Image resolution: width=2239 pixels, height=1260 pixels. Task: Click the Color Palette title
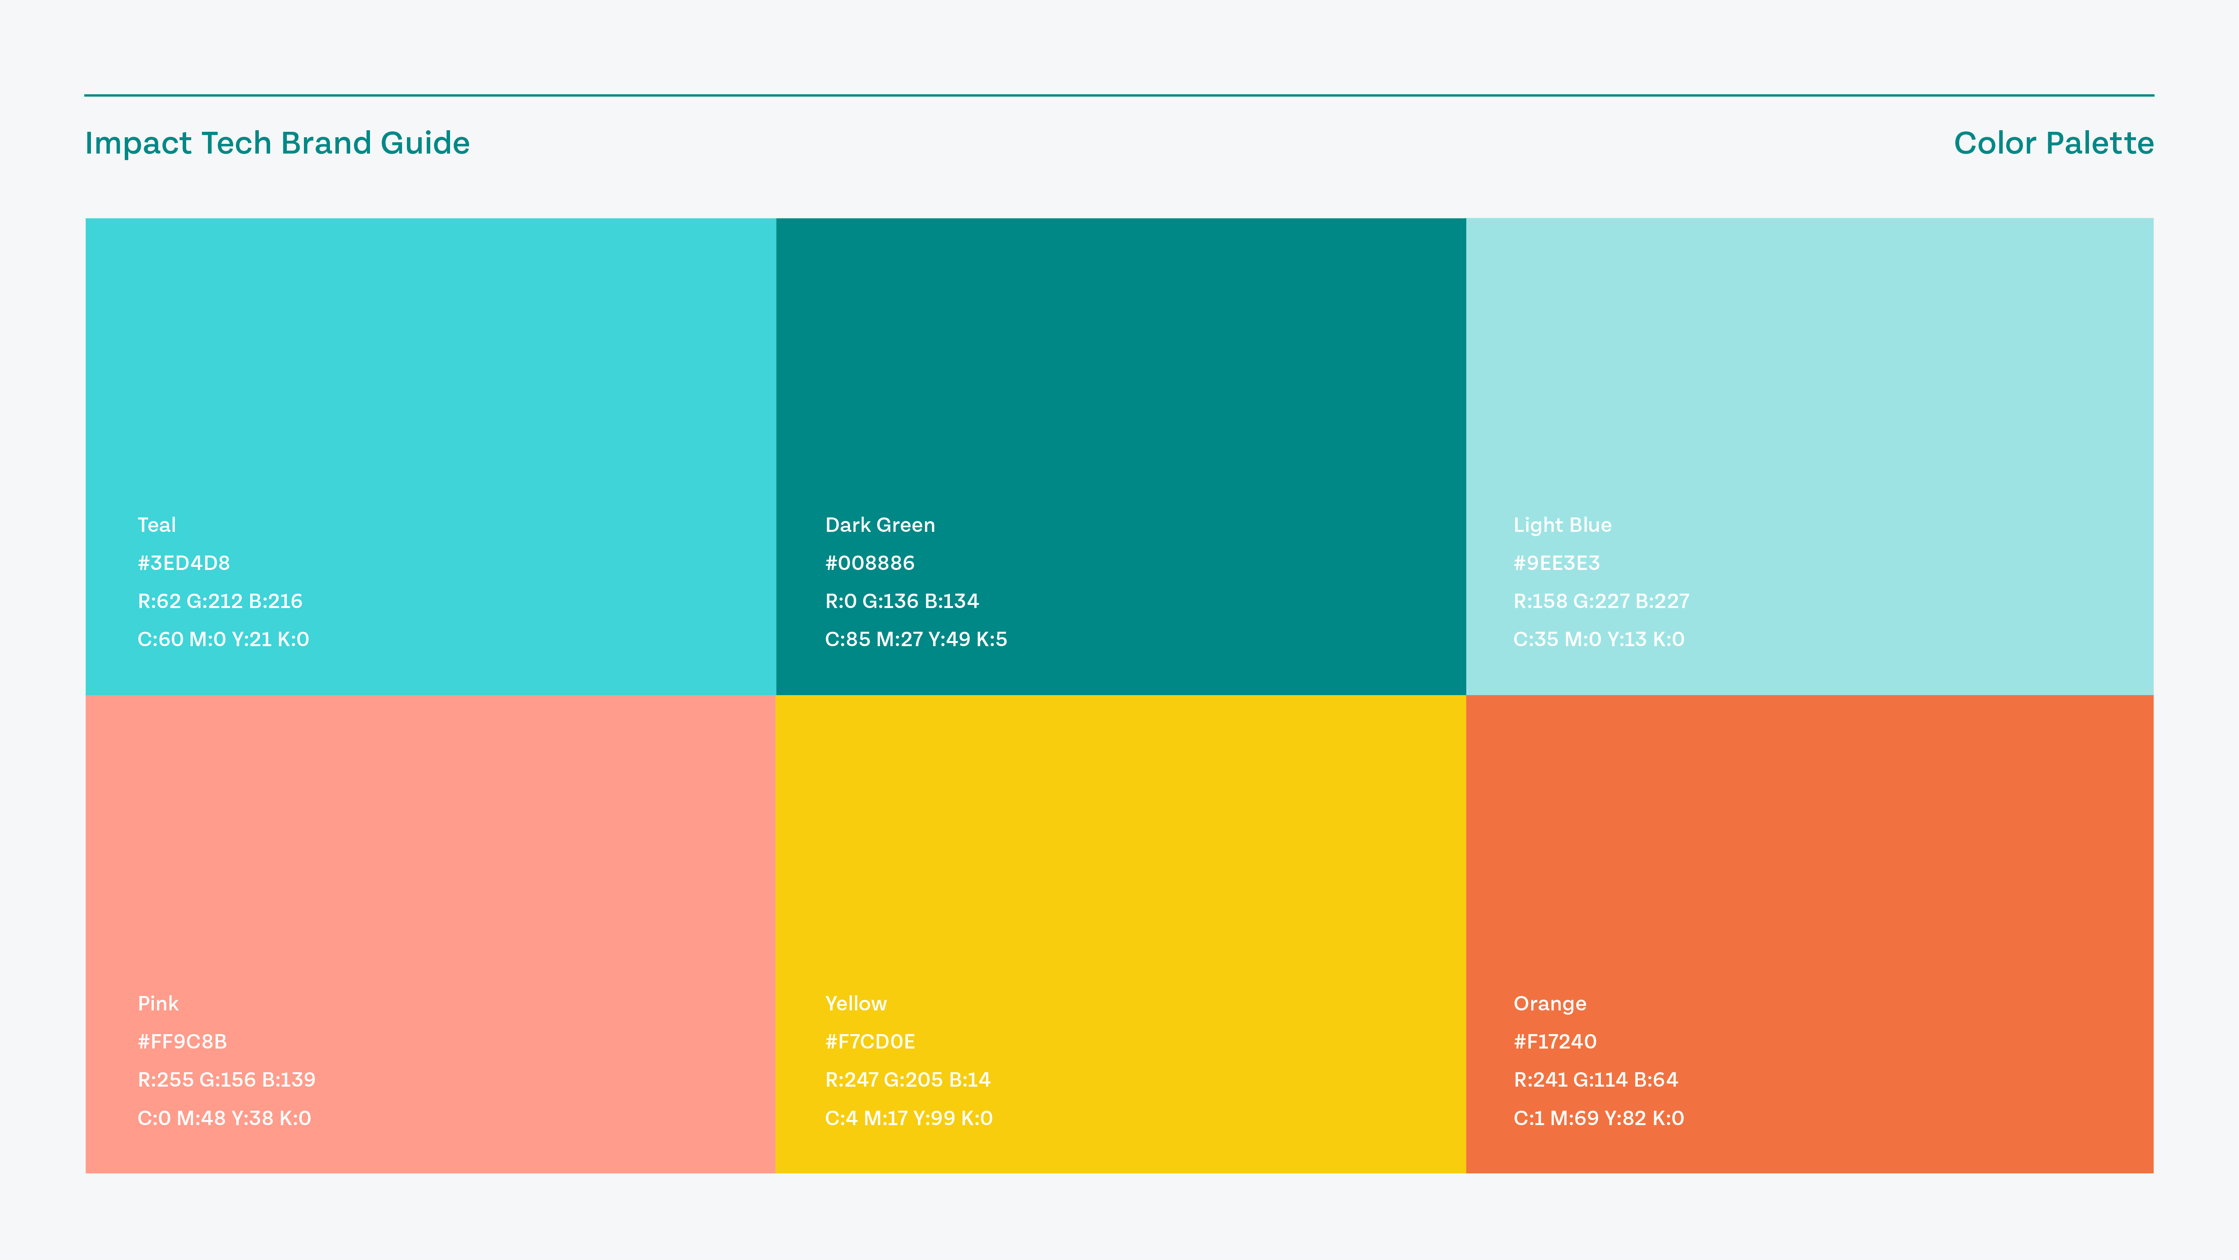[x=2054, y=143]
